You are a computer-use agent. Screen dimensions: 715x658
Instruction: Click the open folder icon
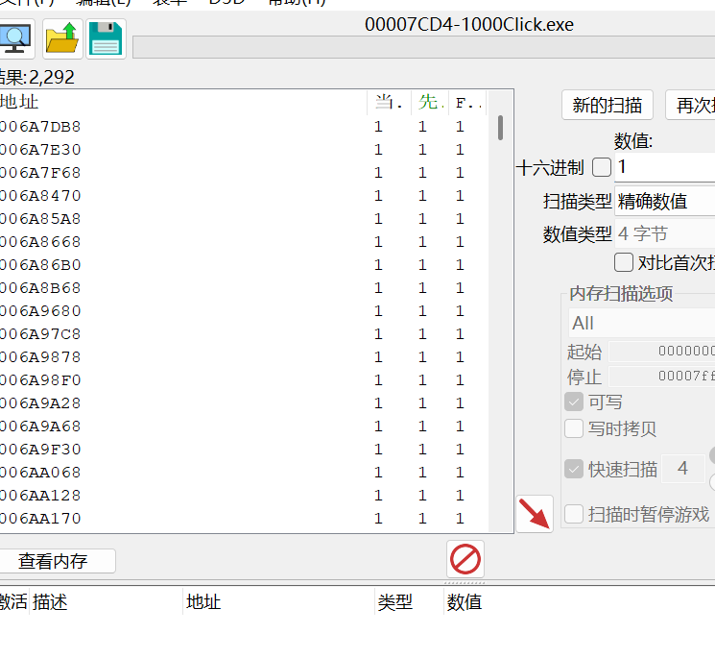pos(62,39)
